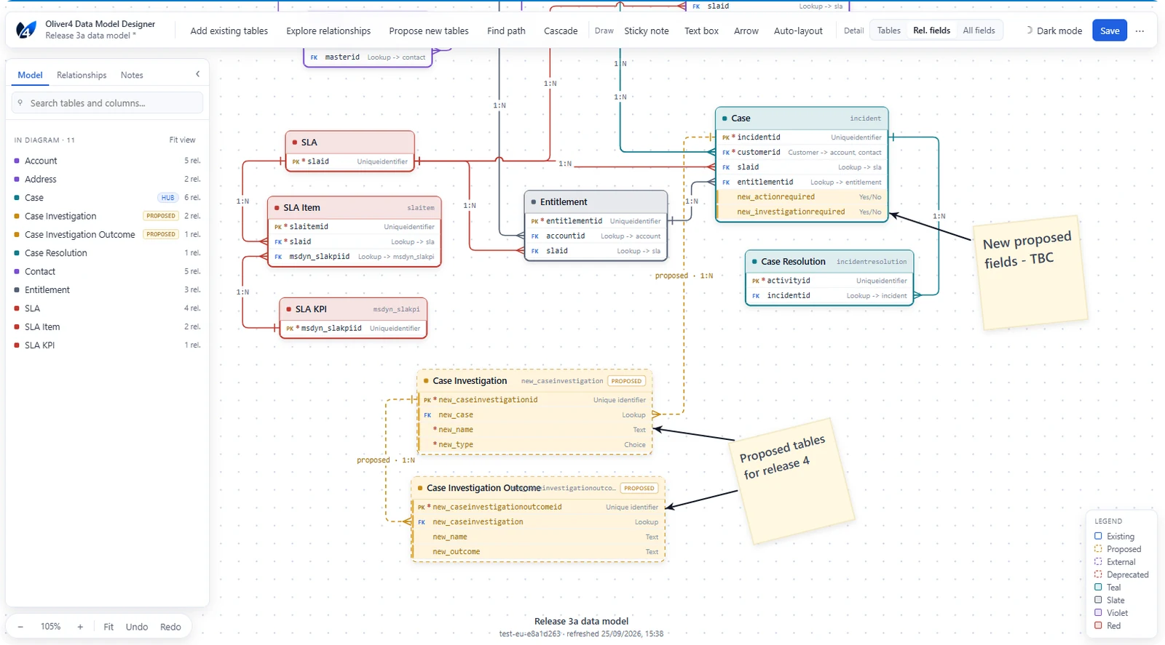Click the zoom in plus icon
Image resolution: width=1165 pixels, height=645 pixels.
(x=80, y=627)
